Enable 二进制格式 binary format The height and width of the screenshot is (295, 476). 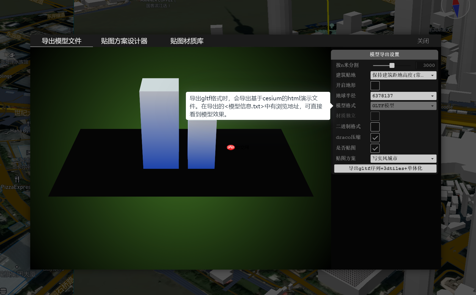[375, 127]
